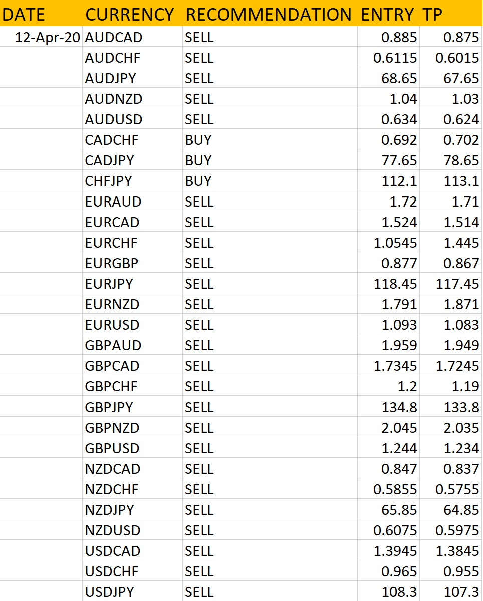Click the BUY cell for CADCHF

(x=270, y=139)
